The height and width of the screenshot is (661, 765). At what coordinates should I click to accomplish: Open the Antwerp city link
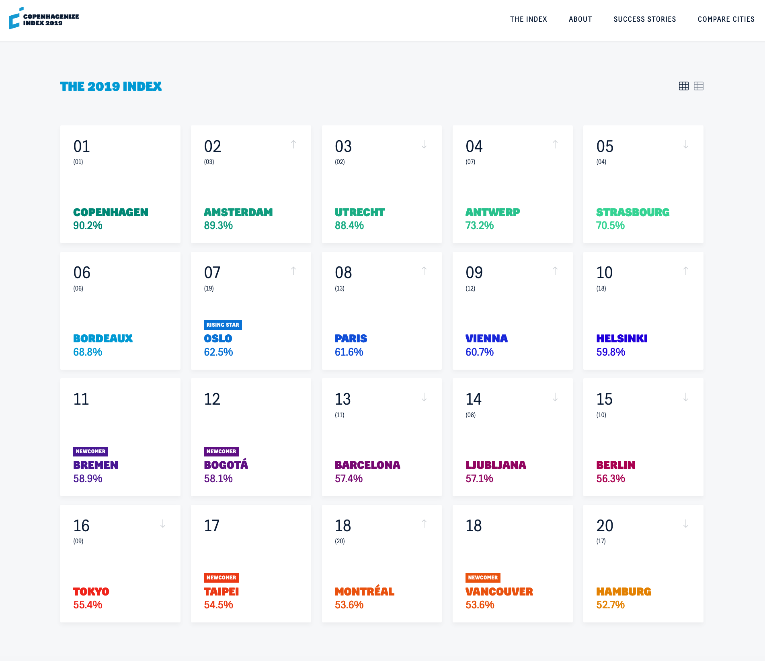[x=493, y=212]
